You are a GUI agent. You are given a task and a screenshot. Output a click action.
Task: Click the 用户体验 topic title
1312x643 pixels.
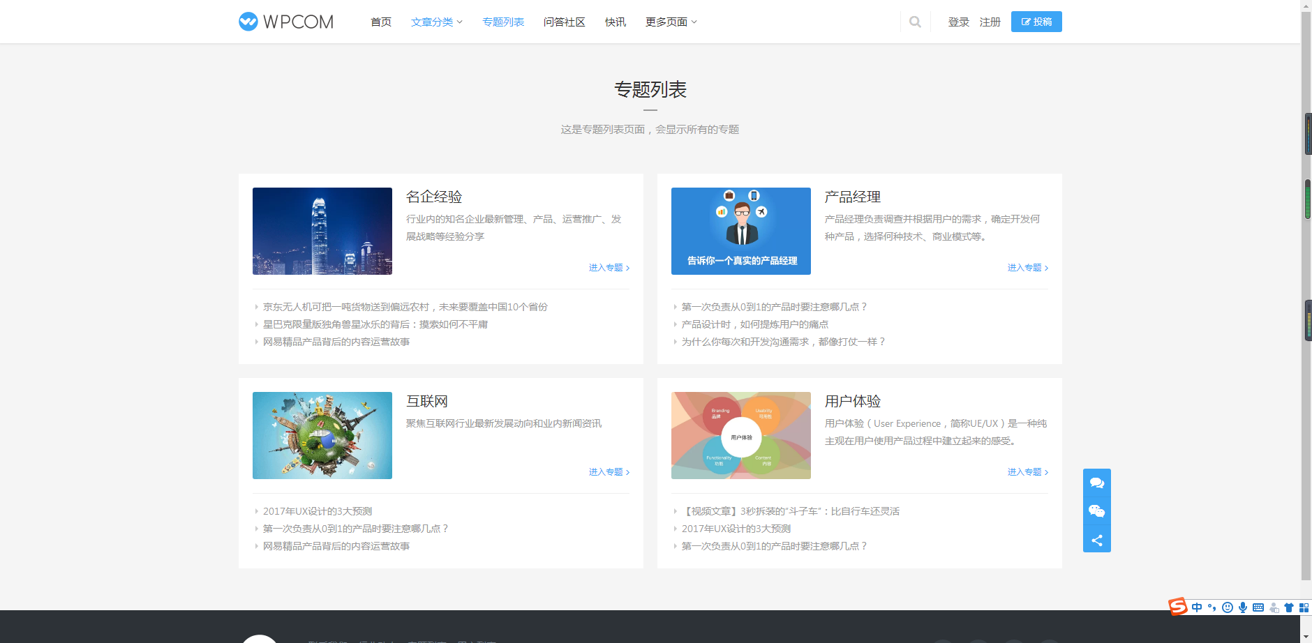853,401
